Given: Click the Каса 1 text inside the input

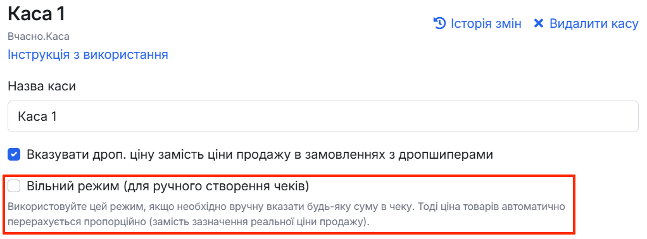Looking at the screenshot, I should 37,116.
